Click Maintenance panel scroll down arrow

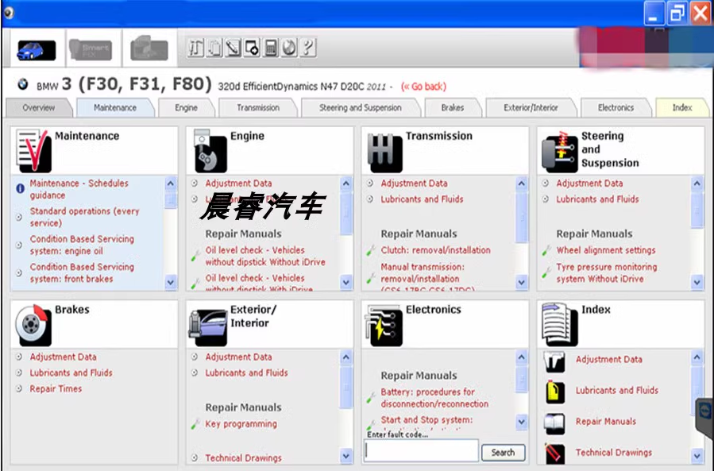click(170, 283)
